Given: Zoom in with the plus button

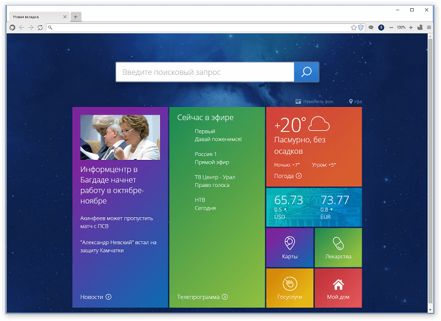Looking at the screenshot, I should point(411,28).
